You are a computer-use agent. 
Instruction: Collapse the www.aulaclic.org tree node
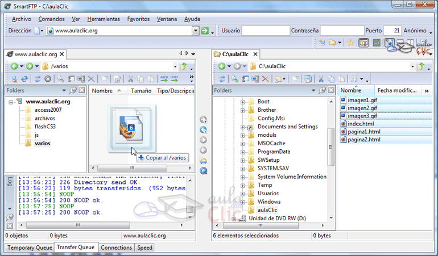point(11,102)
